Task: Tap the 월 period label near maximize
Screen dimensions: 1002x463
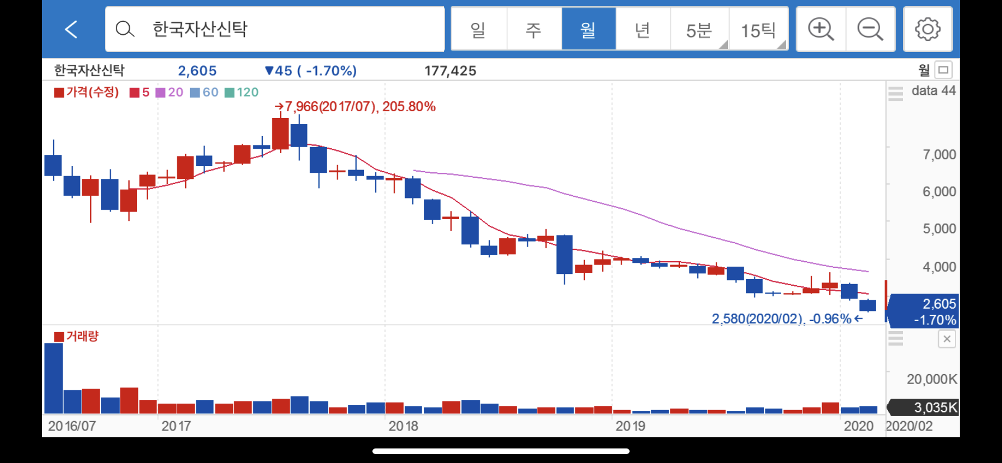Action: [x=924, y=70]
